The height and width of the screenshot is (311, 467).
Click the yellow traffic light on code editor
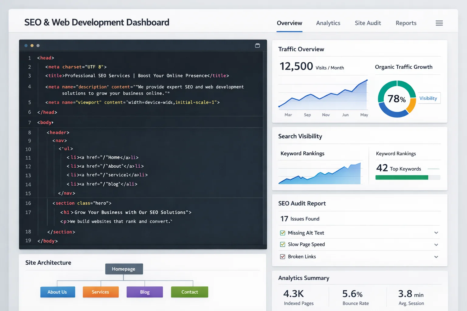tap(32, 45)
